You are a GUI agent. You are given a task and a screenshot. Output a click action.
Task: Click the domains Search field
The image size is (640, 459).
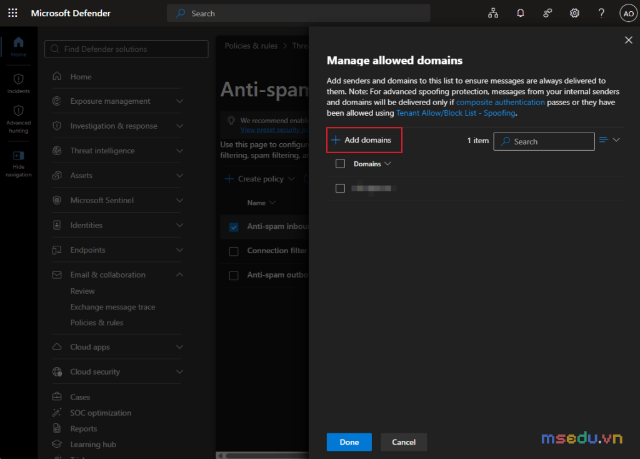pos(544,142)
